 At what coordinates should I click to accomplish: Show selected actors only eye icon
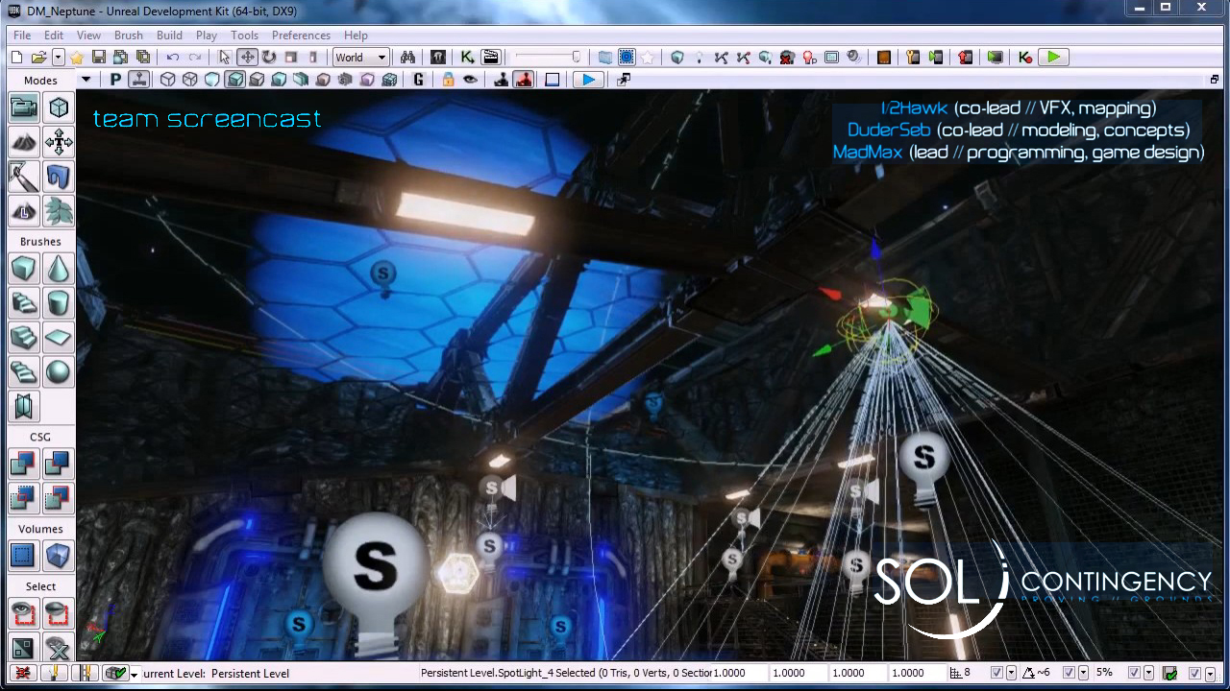coord(24,613)
